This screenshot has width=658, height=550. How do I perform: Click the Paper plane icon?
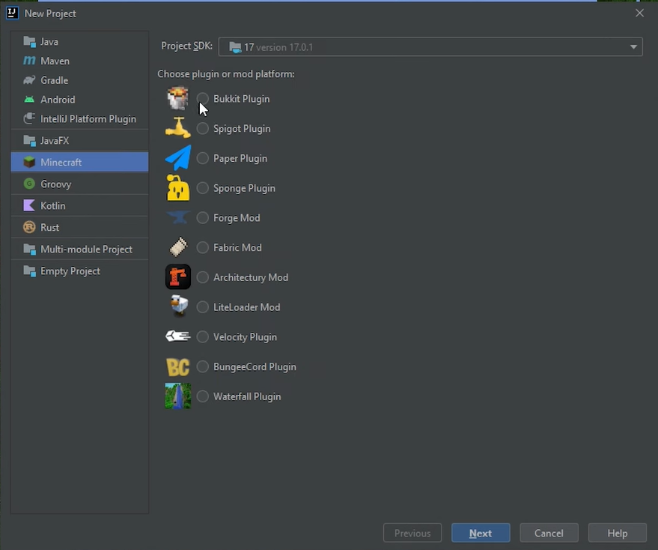(178, 158)
